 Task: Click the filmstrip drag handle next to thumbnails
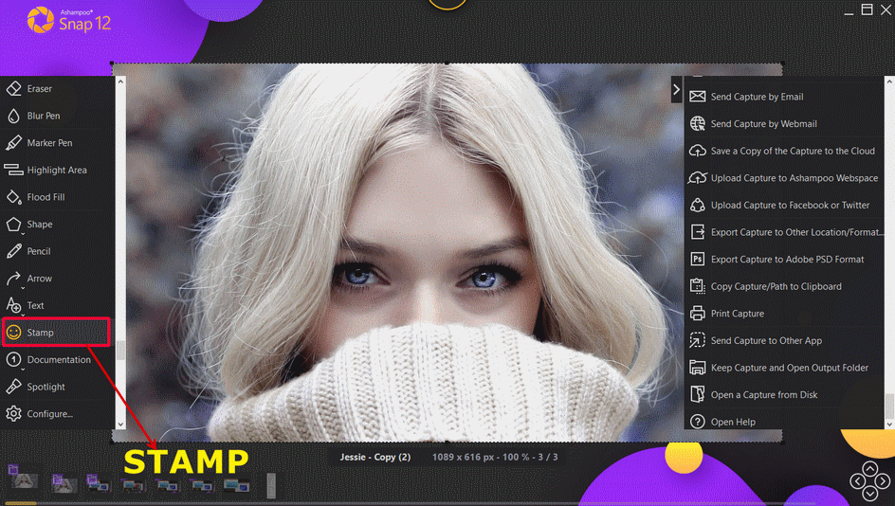[x=271, y=485]
